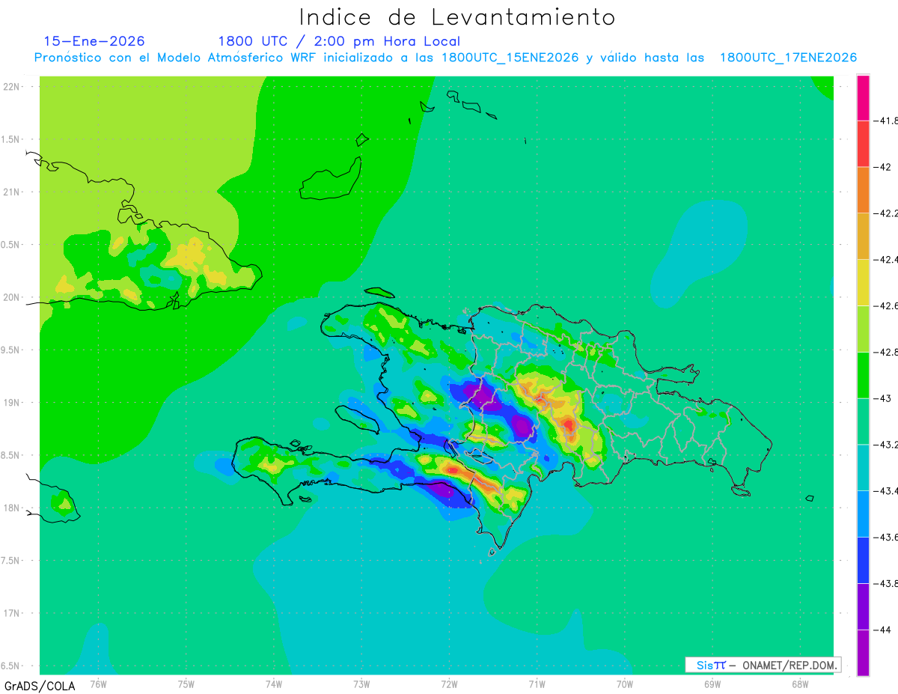Click the longitude label '69W'
This screenshot has height=694, width=898.
(712, 684)
